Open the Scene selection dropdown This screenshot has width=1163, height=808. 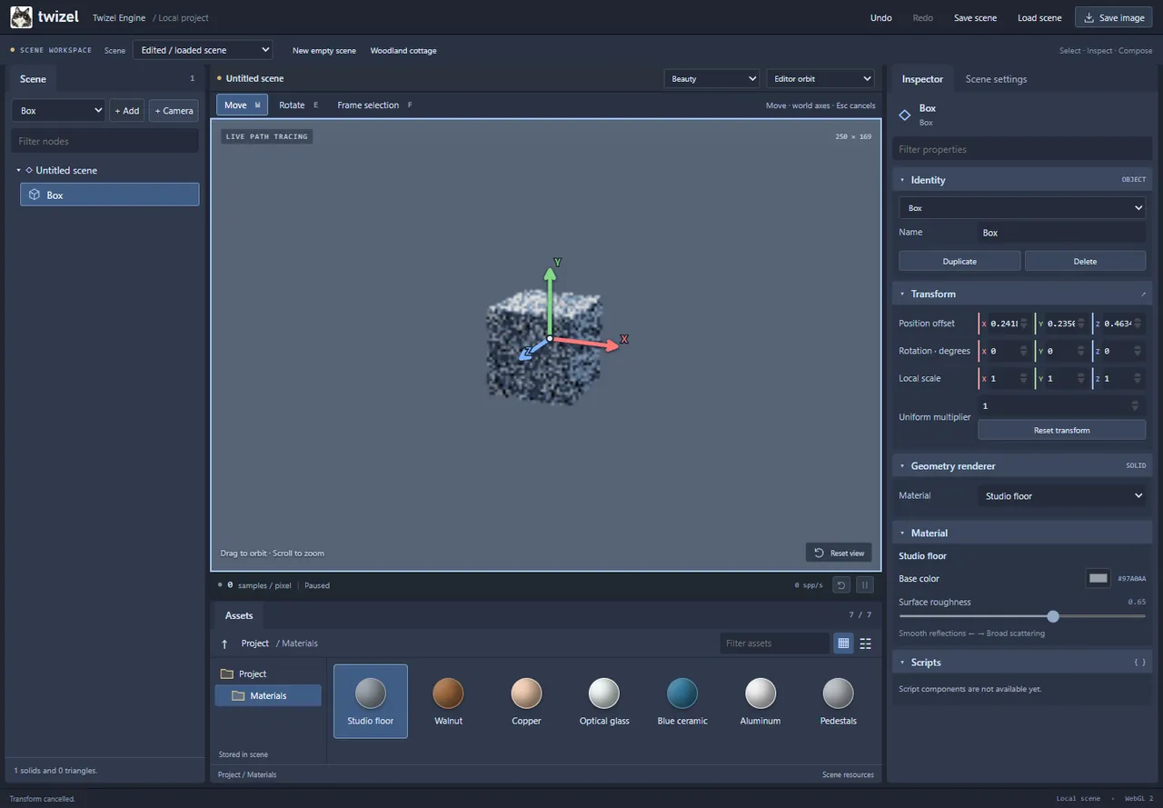(203, 50)
